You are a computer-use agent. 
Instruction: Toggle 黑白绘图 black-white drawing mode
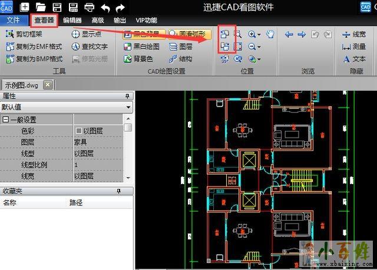coord(141,46)
